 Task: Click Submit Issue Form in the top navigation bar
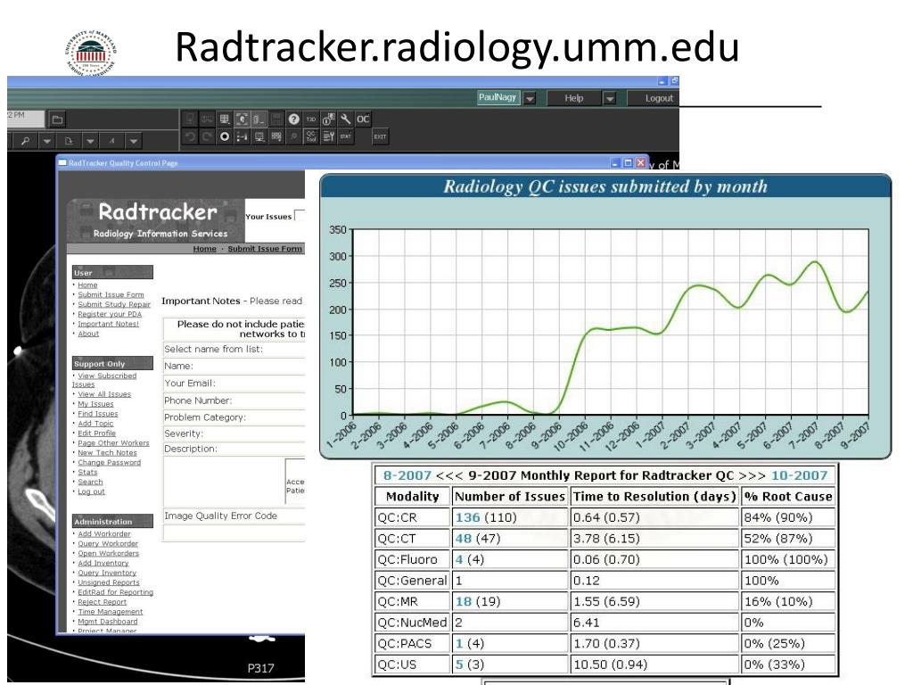tap(265, 249)
